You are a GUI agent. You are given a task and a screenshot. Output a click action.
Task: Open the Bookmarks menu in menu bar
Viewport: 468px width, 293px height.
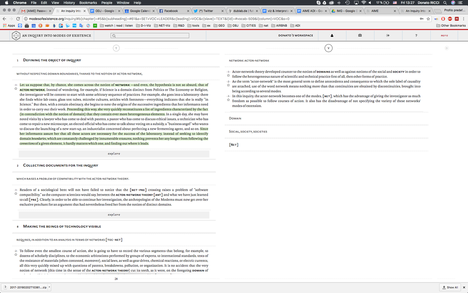[87, 3]
